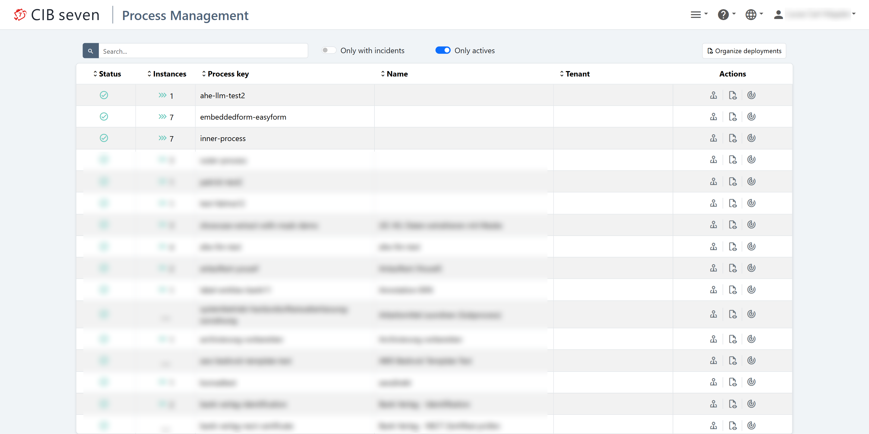Open the hamburger menu dropdown

[699, 14]
